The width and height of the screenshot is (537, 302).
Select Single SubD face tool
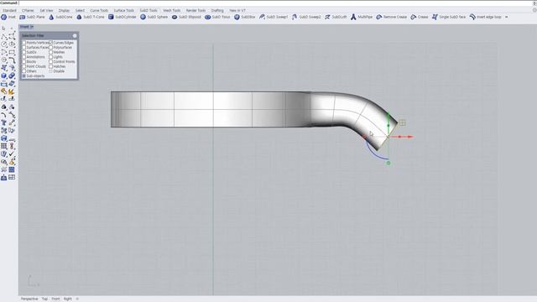[449, 17]
